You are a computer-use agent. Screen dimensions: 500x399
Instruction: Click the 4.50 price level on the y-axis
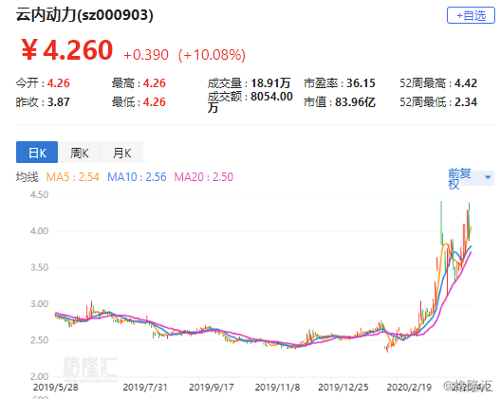click(39, 194)
